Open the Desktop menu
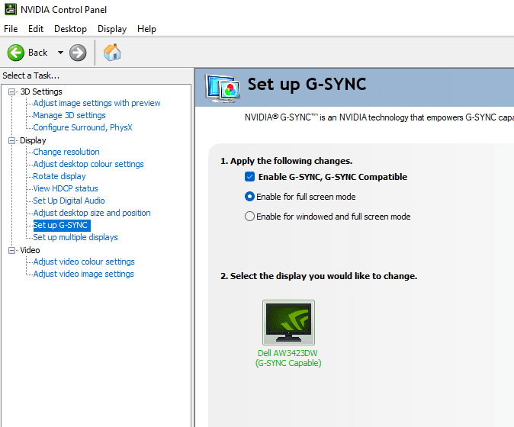Image resolution: width=514 pixels, height=427 pixels. tap(70, 29)
